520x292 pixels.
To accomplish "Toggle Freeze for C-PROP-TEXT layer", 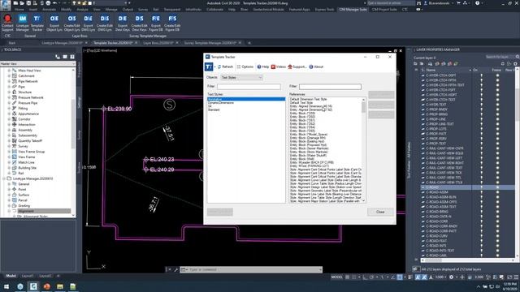I will coord(497,144).
